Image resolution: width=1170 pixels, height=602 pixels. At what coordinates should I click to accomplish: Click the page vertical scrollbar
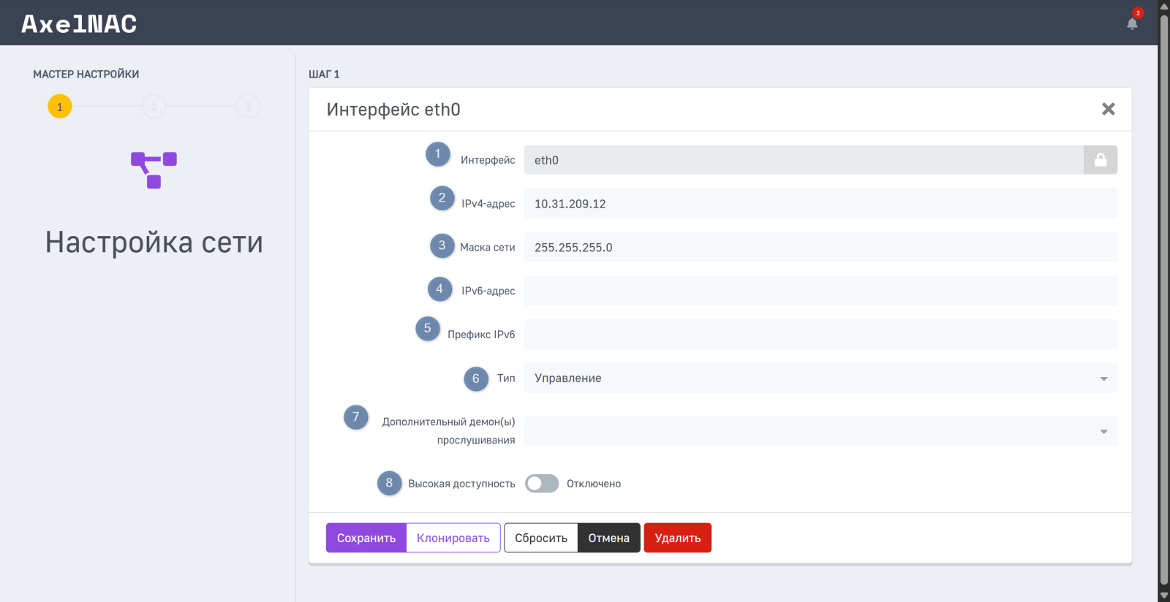(x=1163, y=292)
